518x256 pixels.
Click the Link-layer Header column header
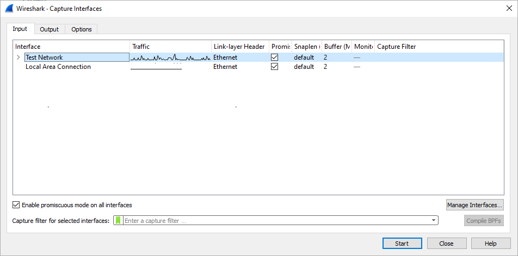click(240, 47)
